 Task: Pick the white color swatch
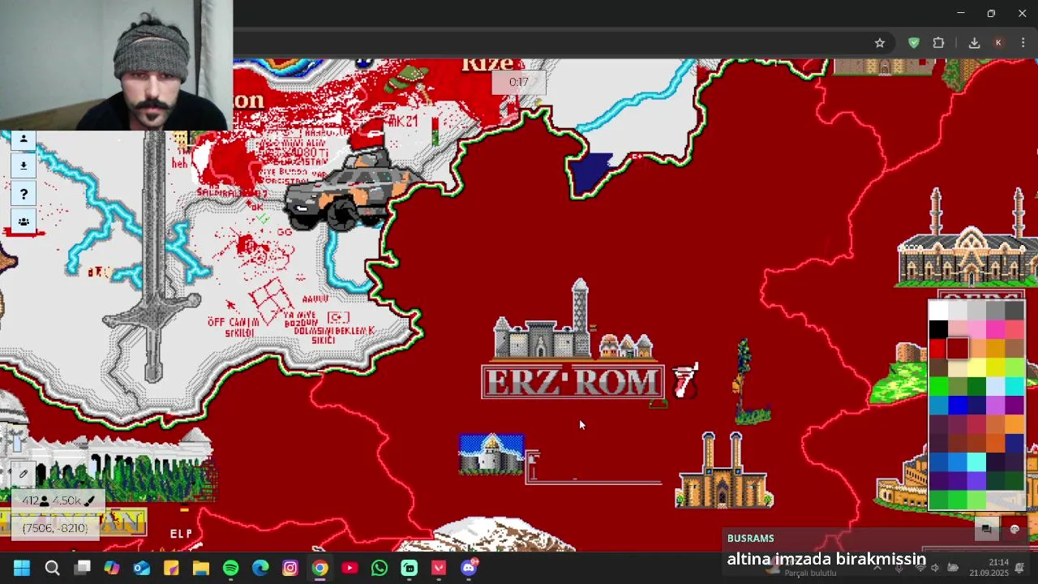pyautogui.click(x=938, y=311)
